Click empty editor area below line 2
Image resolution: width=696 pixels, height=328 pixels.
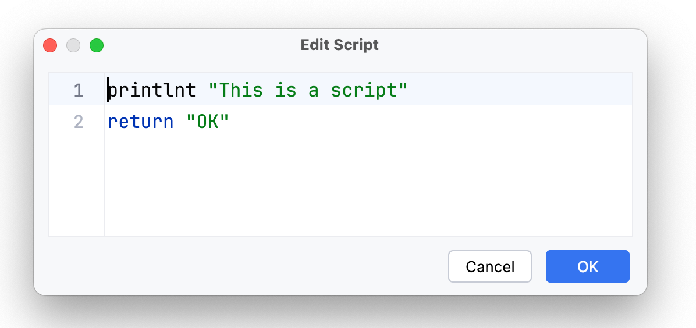click(367, 186)
